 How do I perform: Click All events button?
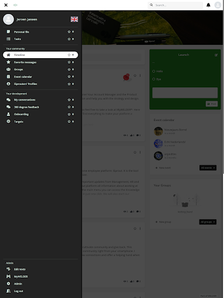[208, 168]
